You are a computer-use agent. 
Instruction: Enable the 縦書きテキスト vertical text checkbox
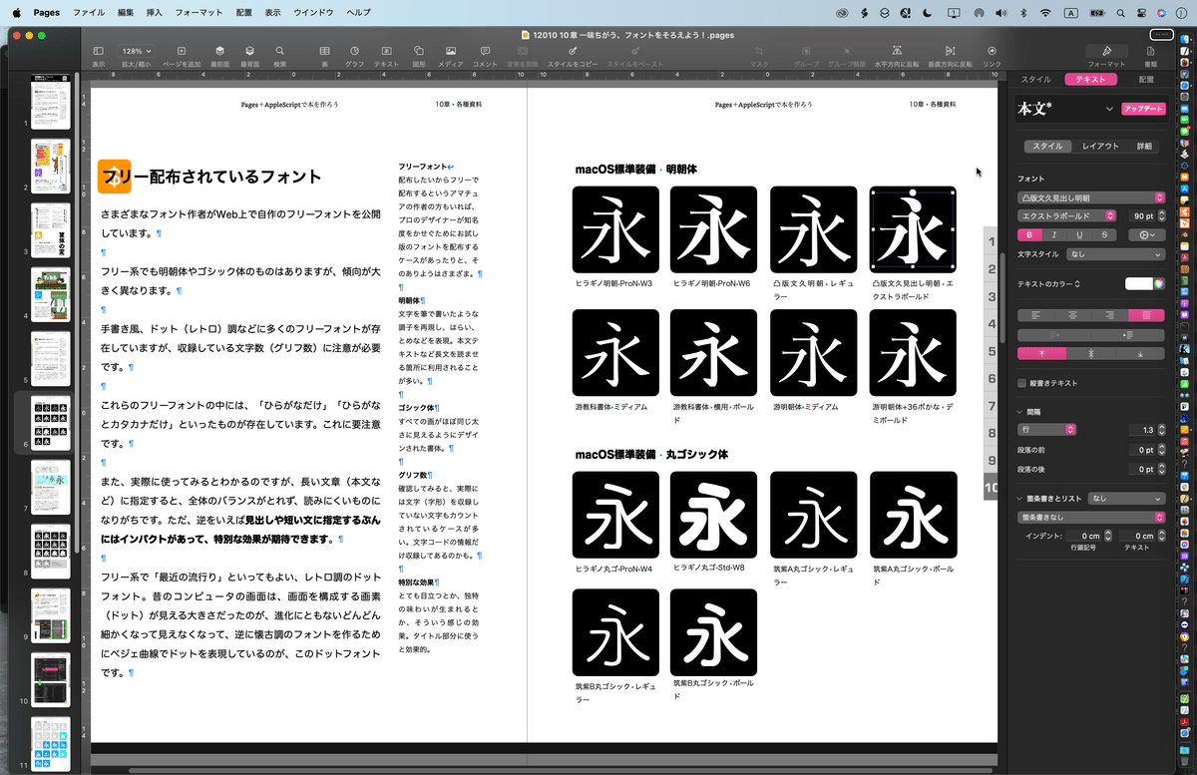[1021, 383]
